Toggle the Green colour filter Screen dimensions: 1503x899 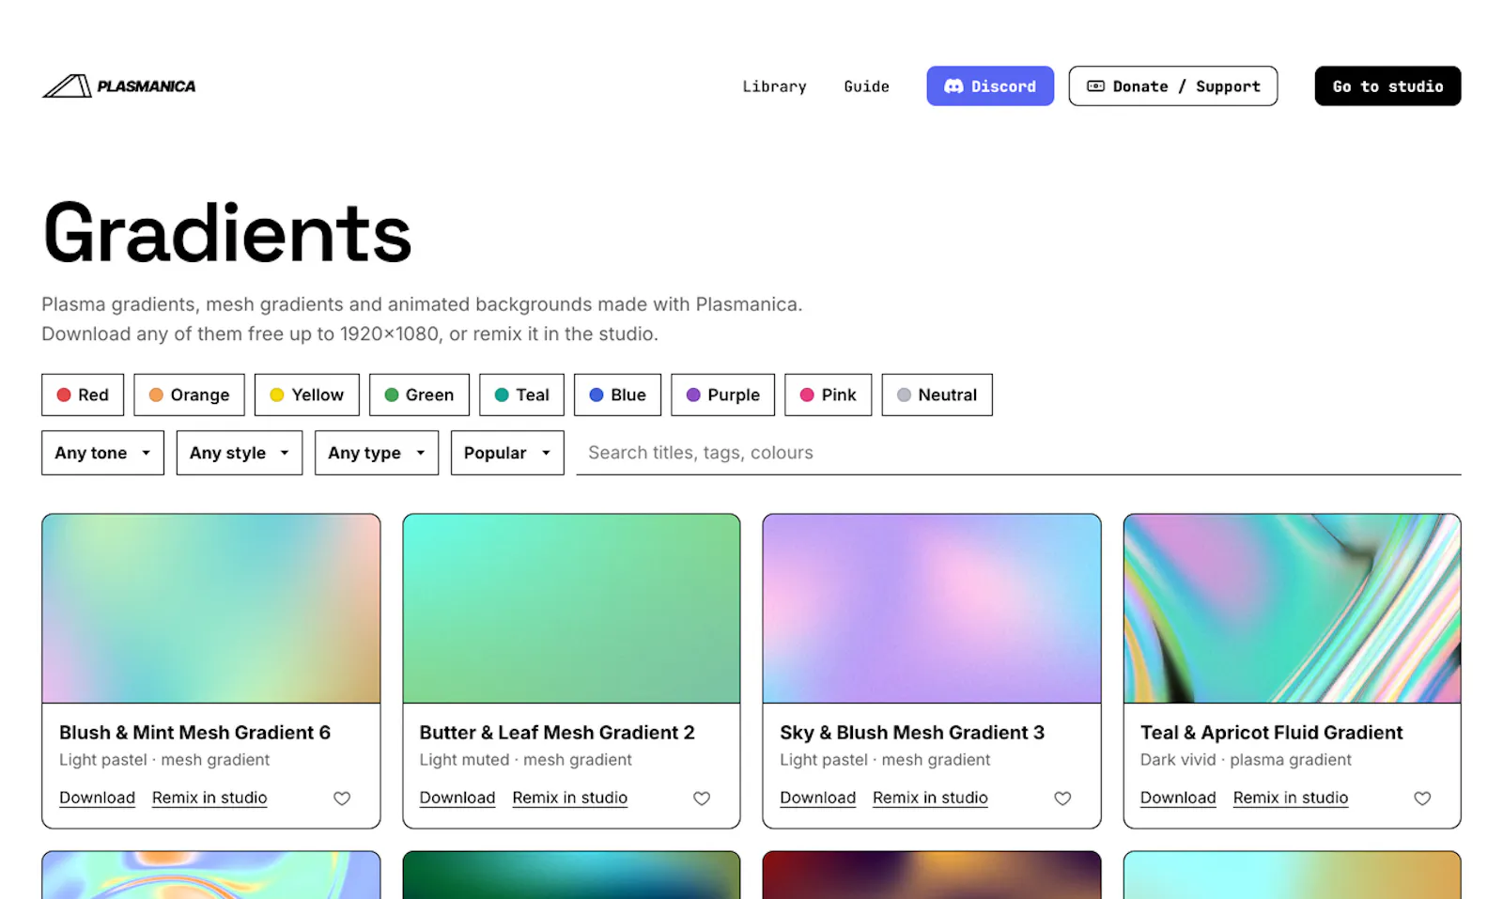point(419,395)
